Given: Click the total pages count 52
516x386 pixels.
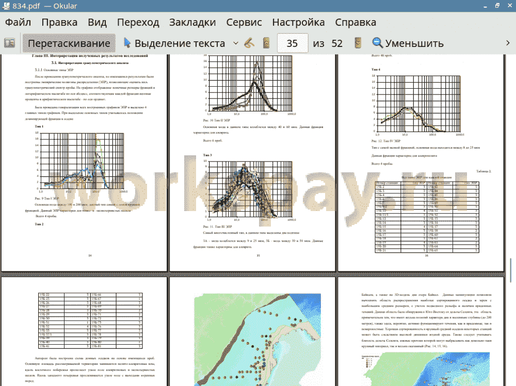Looking at the screenshot, I should [337, 43].
